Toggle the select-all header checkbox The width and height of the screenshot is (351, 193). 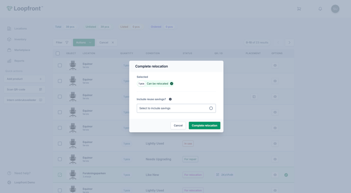58,53
